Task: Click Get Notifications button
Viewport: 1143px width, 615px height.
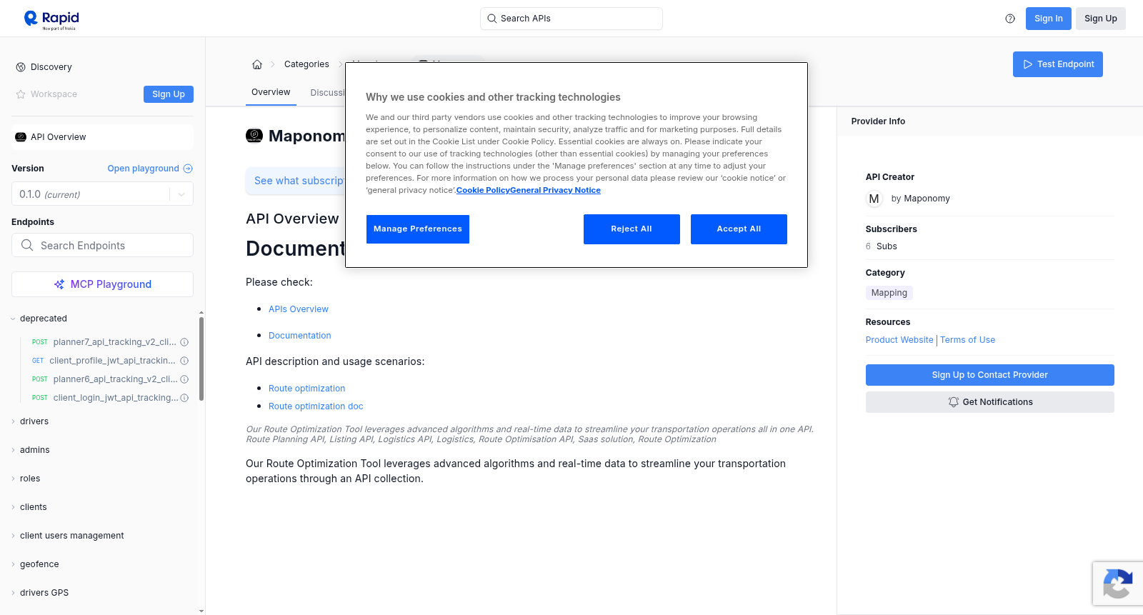Action: pyautogui.click(x=990, y=402)
